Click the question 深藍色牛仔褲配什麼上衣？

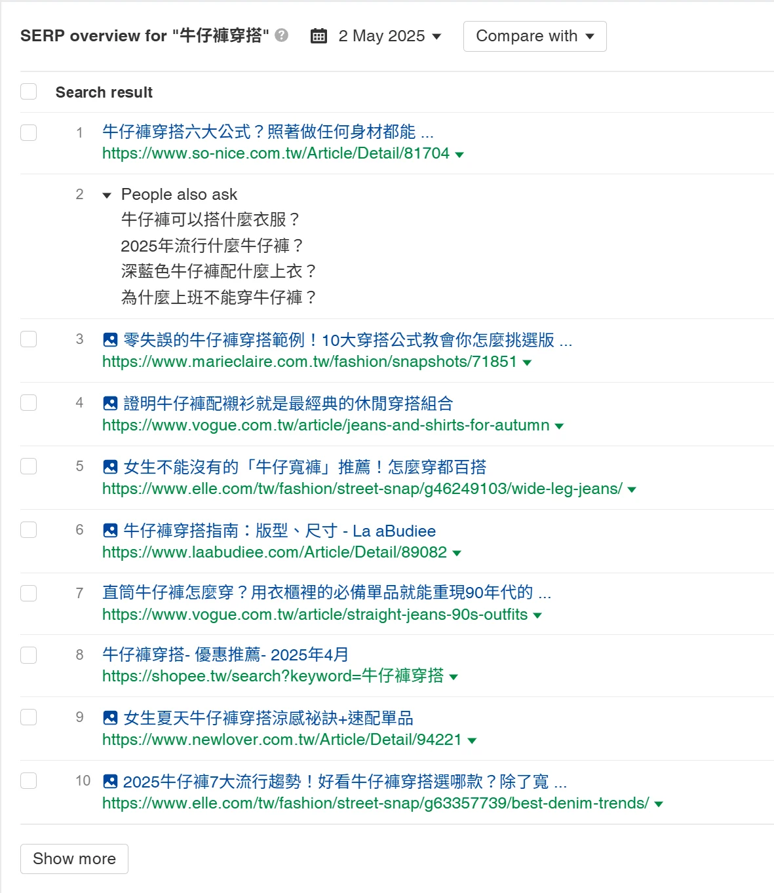click(x=219, y=271)
